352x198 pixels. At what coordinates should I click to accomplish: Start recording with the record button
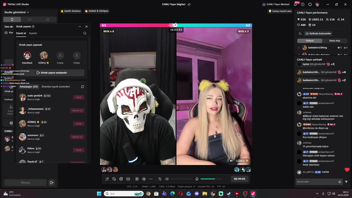pos(137,179)
